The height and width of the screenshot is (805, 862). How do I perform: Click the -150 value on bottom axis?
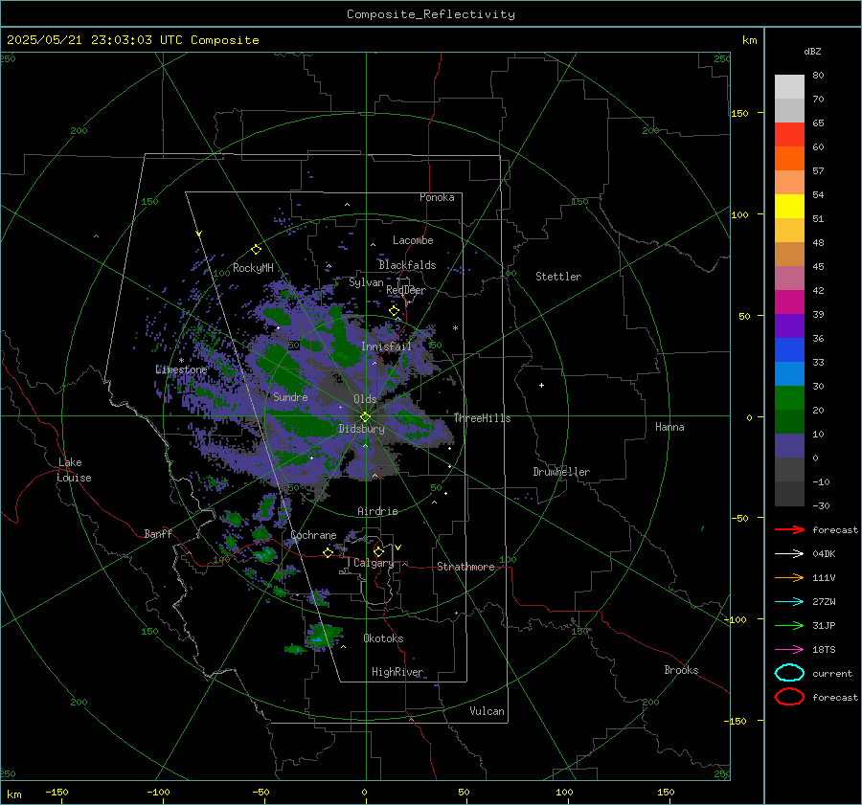pyautogui.click(x=57, y=792)
